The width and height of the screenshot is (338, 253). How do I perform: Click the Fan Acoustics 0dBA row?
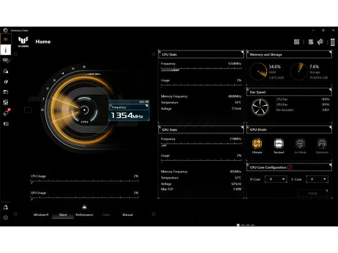(303, 110)
